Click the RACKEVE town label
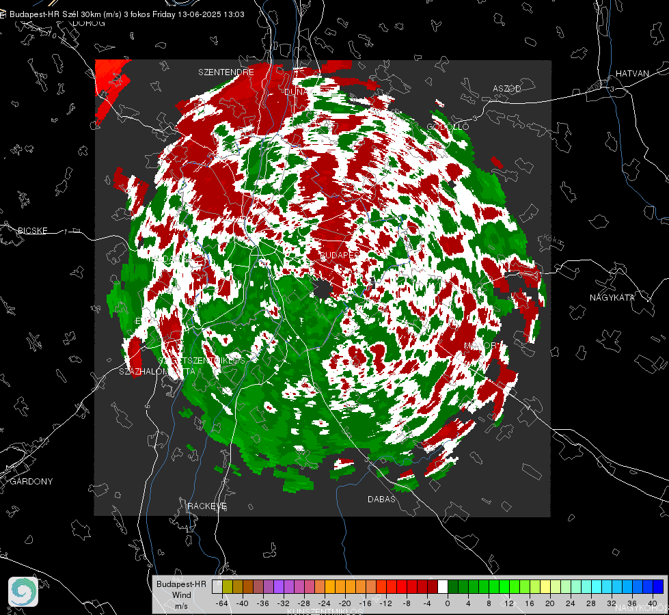Image resolution: width=669 pixels, height=615 pixels. tap(207, 506)
